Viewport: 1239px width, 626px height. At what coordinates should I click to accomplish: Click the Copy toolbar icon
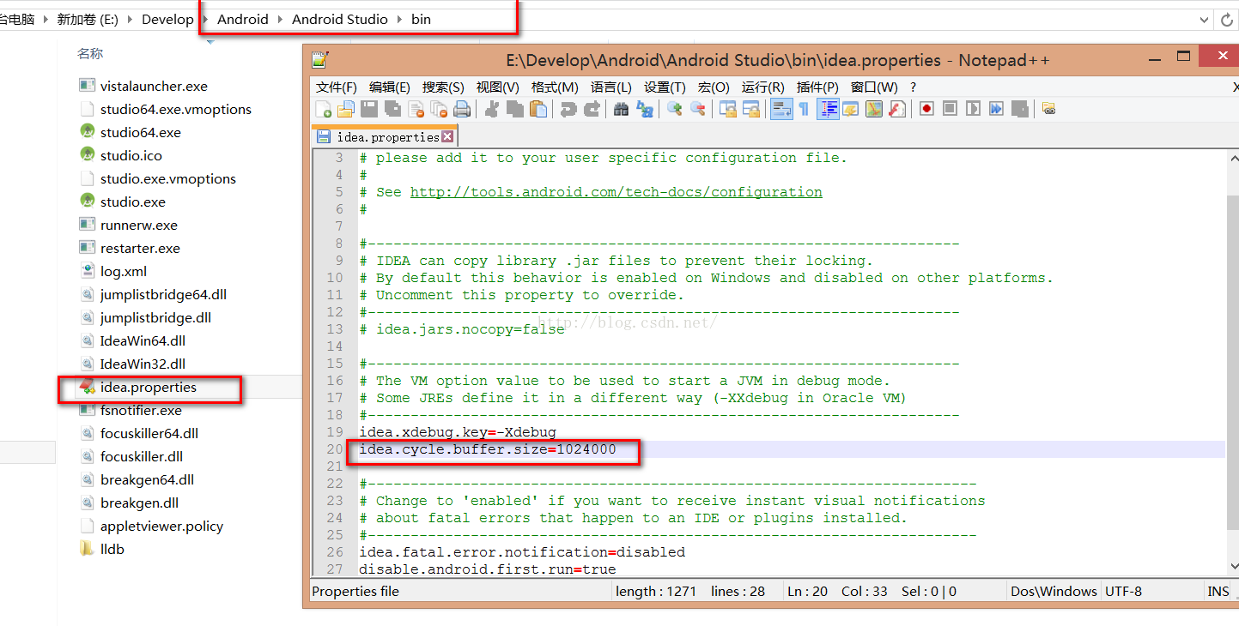pos(515,109)
